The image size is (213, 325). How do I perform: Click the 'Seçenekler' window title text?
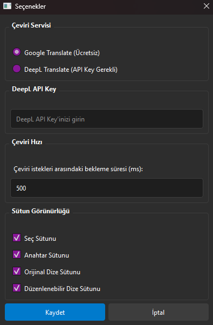pos(30,6)
